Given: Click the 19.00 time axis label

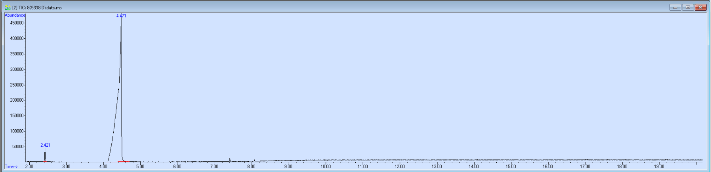Looking at the screenshot, I should coord(659,166).
